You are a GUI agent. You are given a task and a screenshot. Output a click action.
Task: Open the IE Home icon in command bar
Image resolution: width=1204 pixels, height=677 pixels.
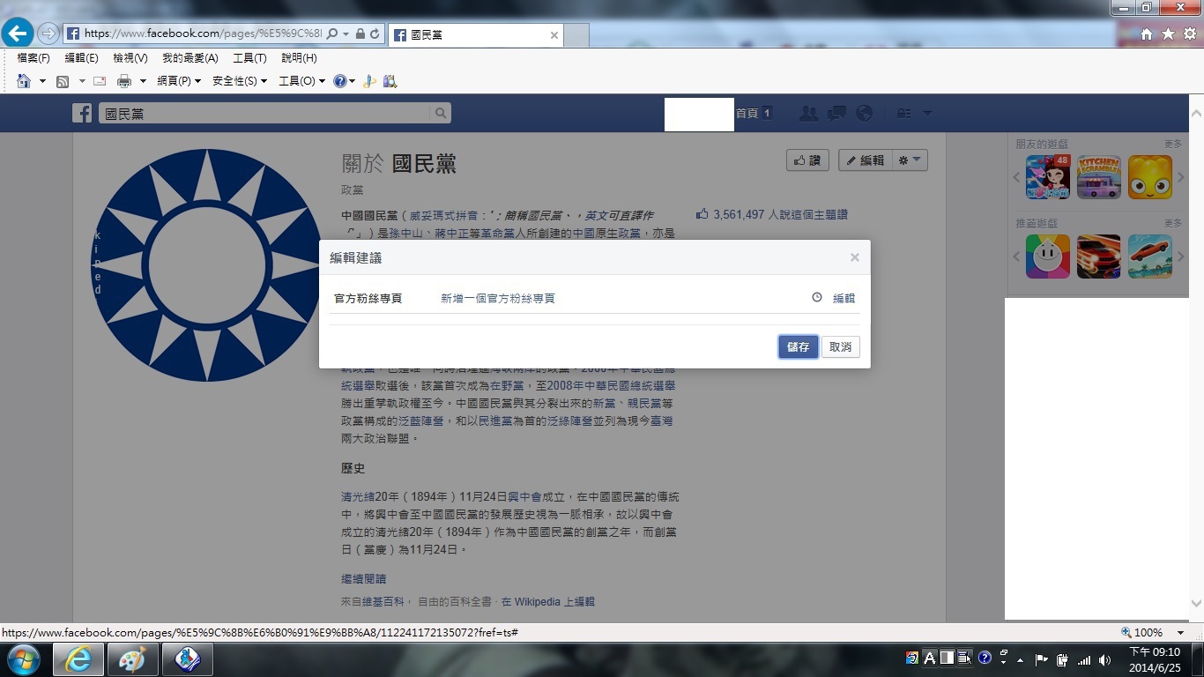coord(24,81)
